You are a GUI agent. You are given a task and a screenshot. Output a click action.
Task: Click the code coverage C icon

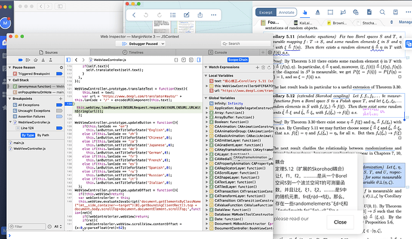191,60
